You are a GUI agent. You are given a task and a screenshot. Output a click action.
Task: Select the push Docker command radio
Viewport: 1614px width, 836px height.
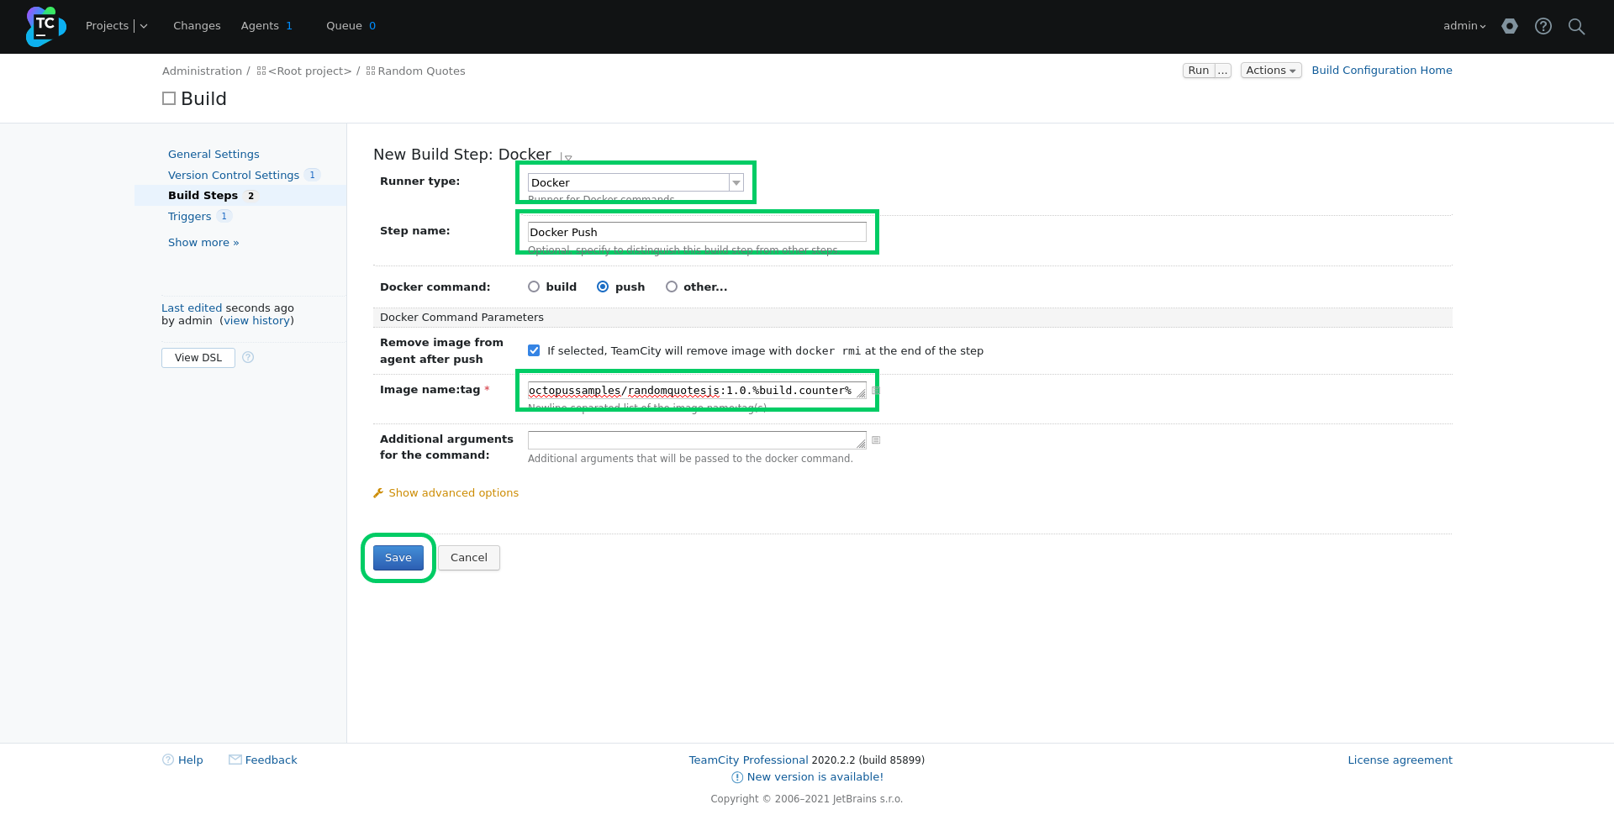point(603,287)
